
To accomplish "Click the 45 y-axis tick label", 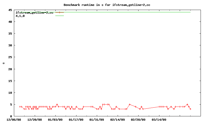I will click(10, 10).
